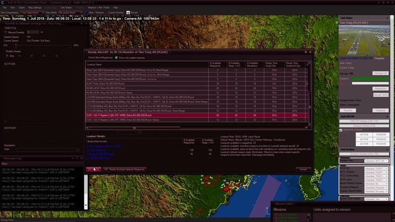Image resolution: width=395 pixels, height=222 pixels.
Task: Select the first China Type 200-4 loadout row
Action: coord(197,70)
